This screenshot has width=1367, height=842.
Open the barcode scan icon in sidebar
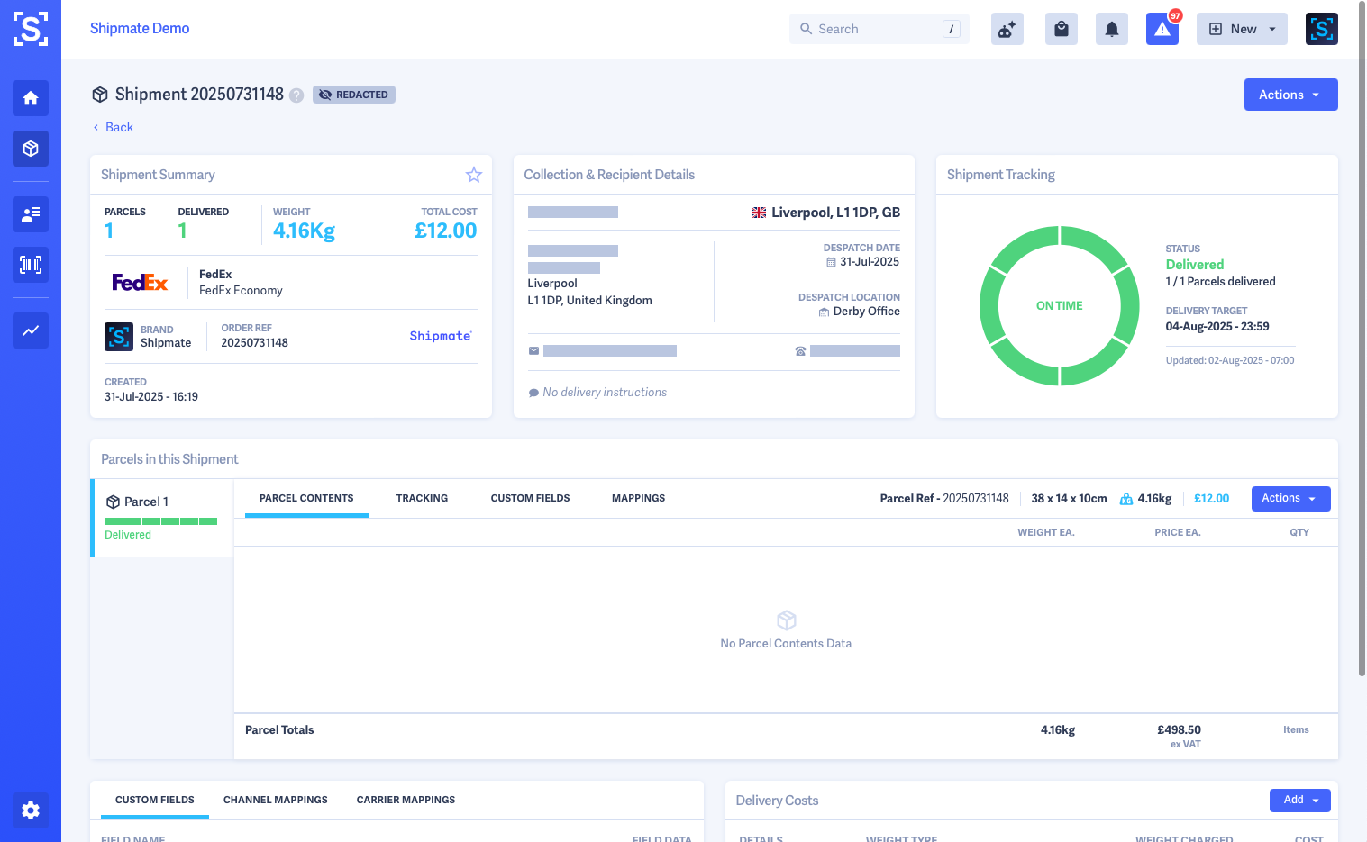31,265
